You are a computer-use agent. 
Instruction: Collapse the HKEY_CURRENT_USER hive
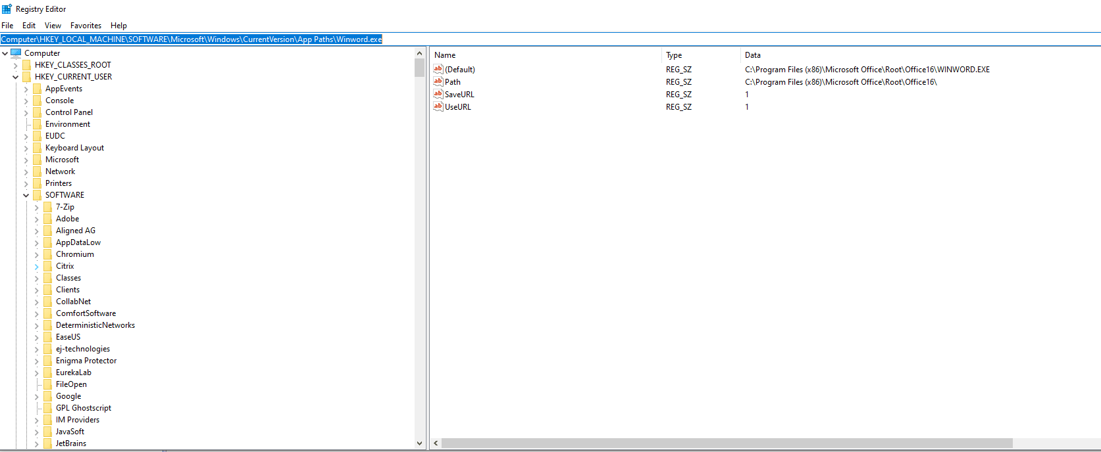point(16,77)
